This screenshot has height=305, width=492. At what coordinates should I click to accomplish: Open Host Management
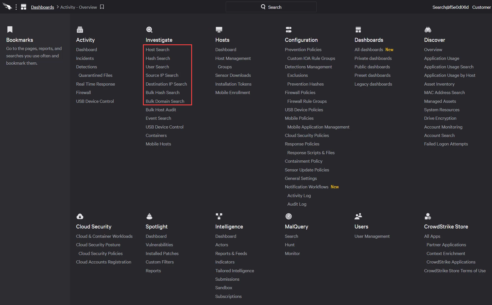point(233,58)
